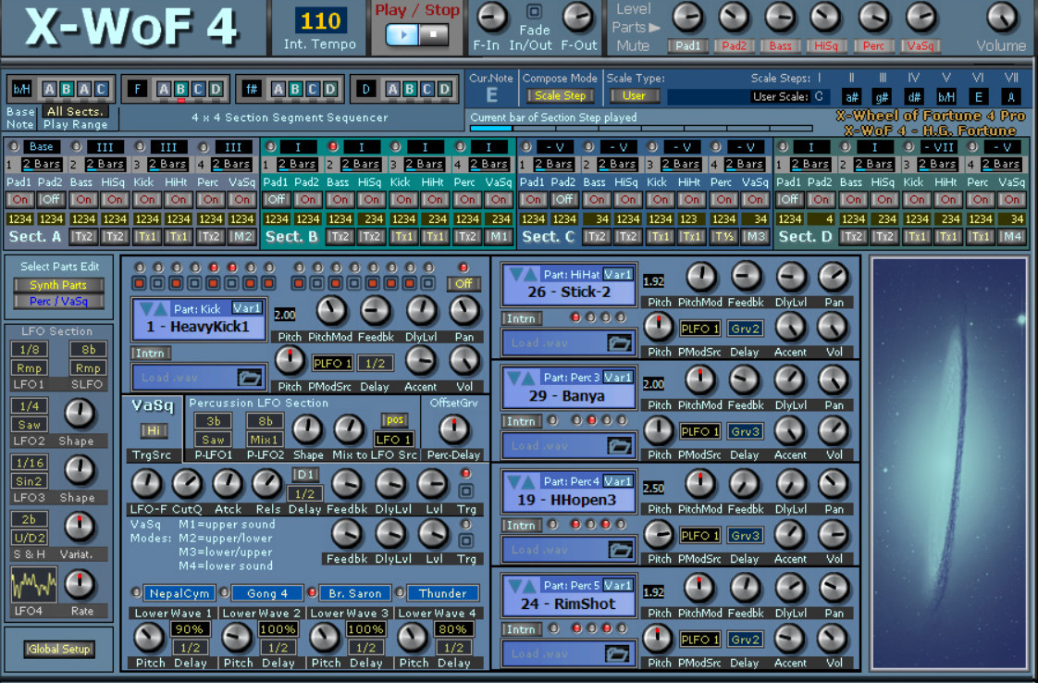Adjust the master Volume knob
This screenshot has height=683, width=1038.
click(x=1001, y=18)
